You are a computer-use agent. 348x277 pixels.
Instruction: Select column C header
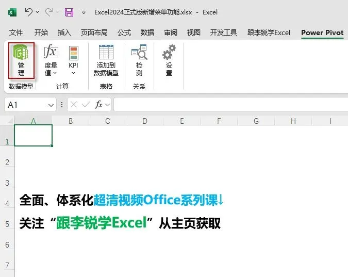[108, 121]
